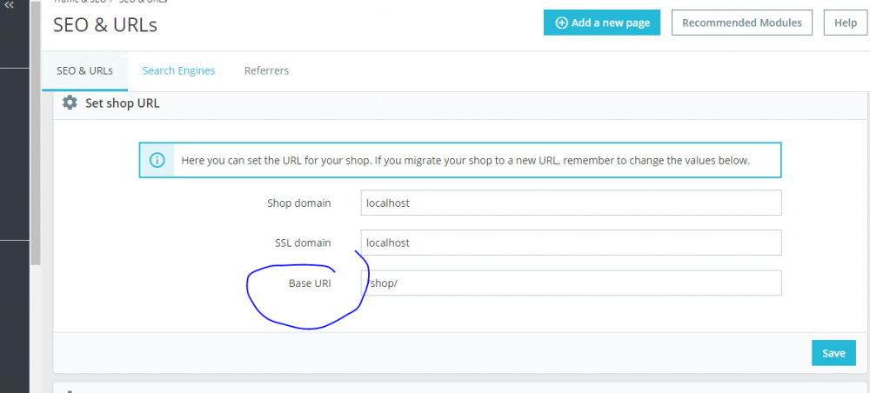Click the SEO & URLs page heading
This screenshot has height=393, width=870.
click(x=105, y=25)
